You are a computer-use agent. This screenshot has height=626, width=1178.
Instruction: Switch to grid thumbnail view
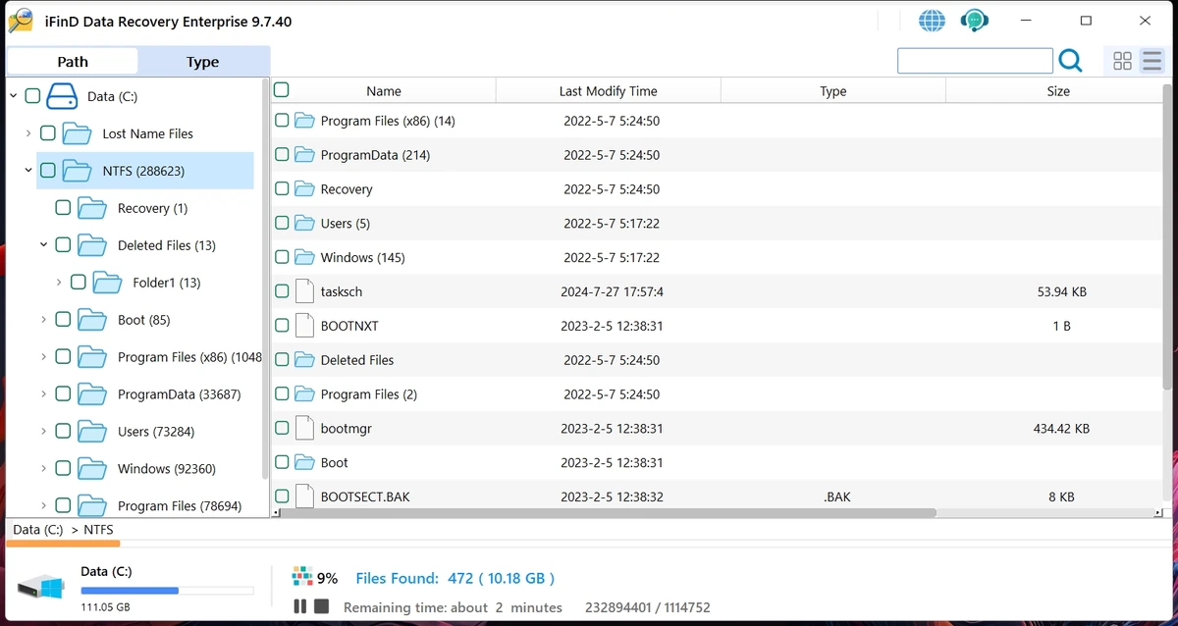pyautogui.click(x=1122, y=61)
